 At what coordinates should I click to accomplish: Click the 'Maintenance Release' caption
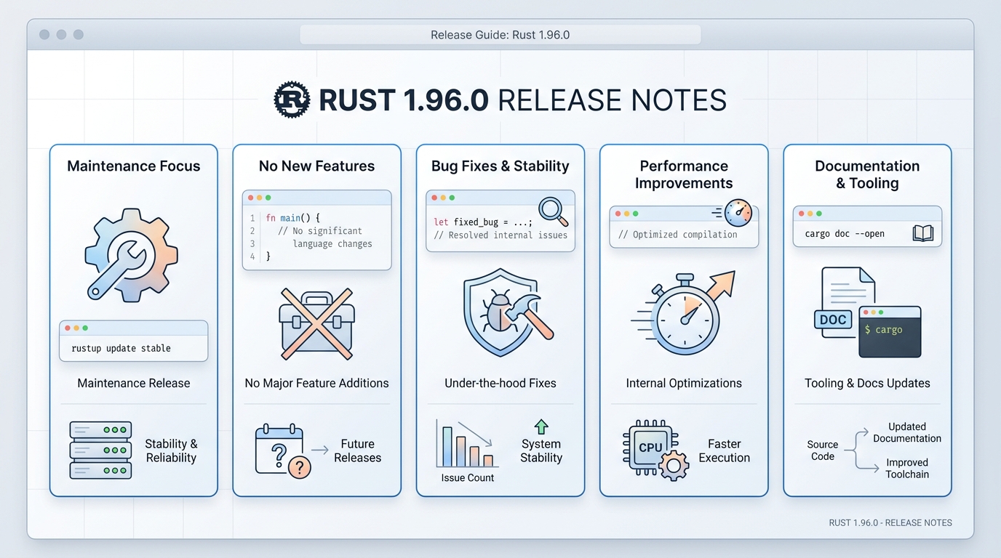click(x=134, y=383)
